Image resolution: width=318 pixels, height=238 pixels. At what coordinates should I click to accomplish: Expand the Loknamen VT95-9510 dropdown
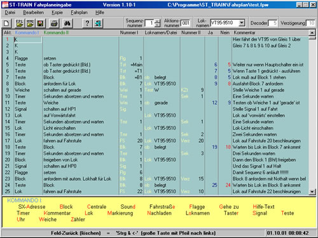242,23
